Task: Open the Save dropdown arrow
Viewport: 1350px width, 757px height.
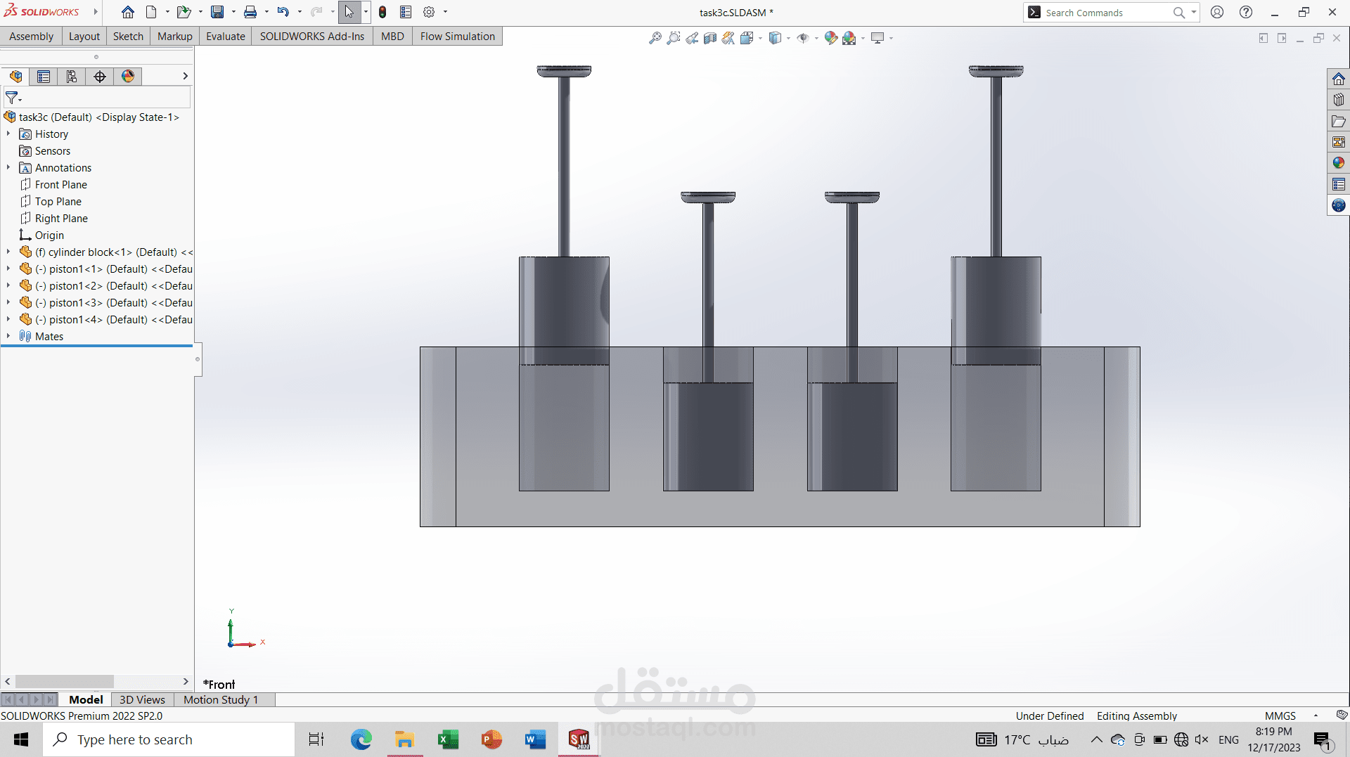Action: 233,12
